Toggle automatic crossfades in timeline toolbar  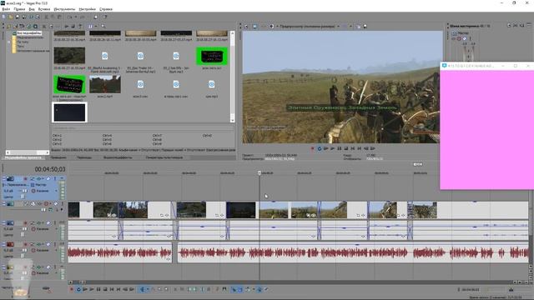point(240,289)
